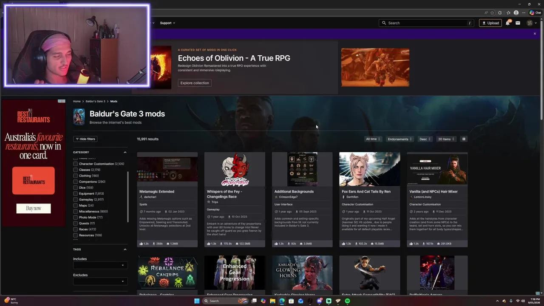The width and height of the screenshot is (544, 306).
Task: Open Additional Backgrounds mod title
Action: pos(294,191)
